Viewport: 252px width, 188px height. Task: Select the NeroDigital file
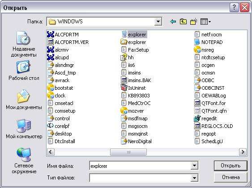tap(136, 141)
